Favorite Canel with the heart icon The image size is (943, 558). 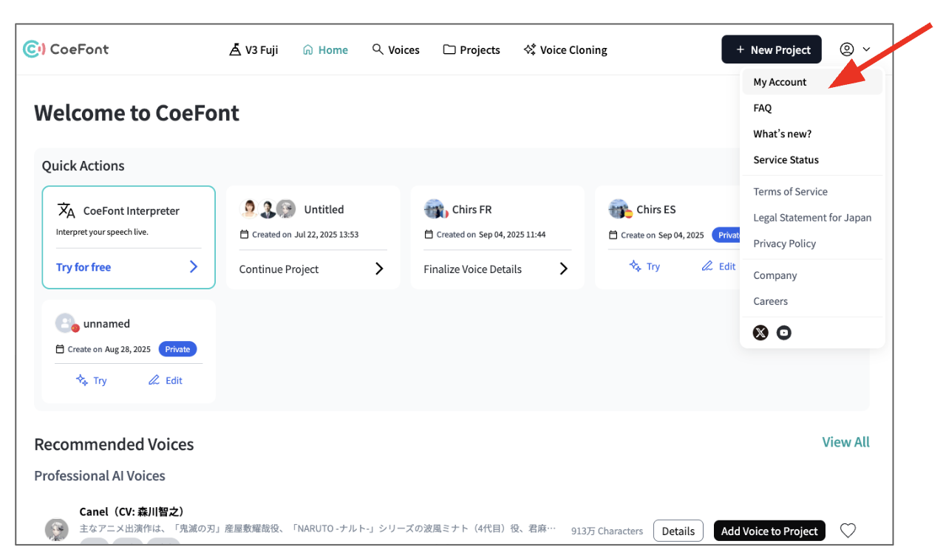pos(848,530)
